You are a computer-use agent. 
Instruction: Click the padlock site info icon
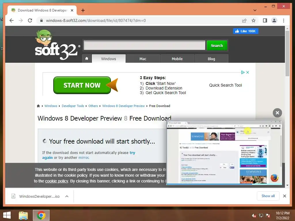pos(41,20)
